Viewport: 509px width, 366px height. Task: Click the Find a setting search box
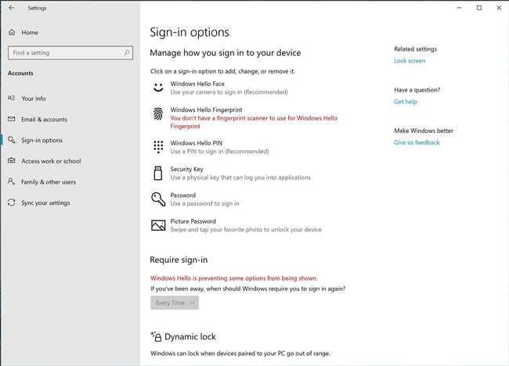coord(70,52)
